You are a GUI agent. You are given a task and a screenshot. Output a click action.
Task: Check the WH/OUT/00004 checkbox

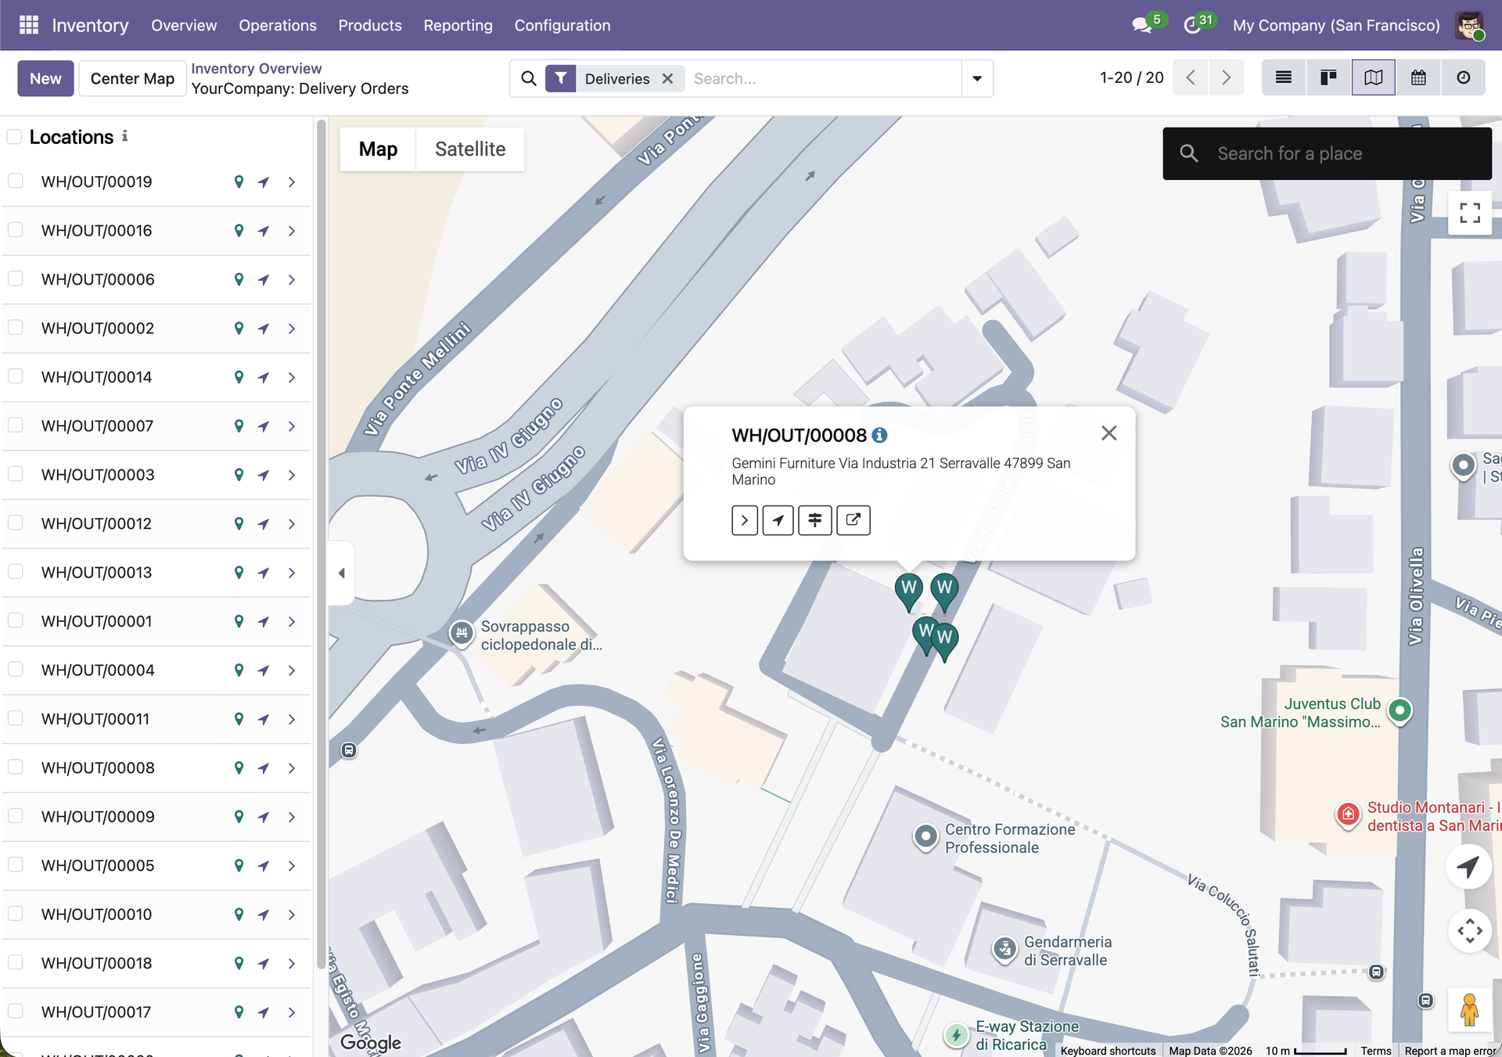click(x=15, y=670)
